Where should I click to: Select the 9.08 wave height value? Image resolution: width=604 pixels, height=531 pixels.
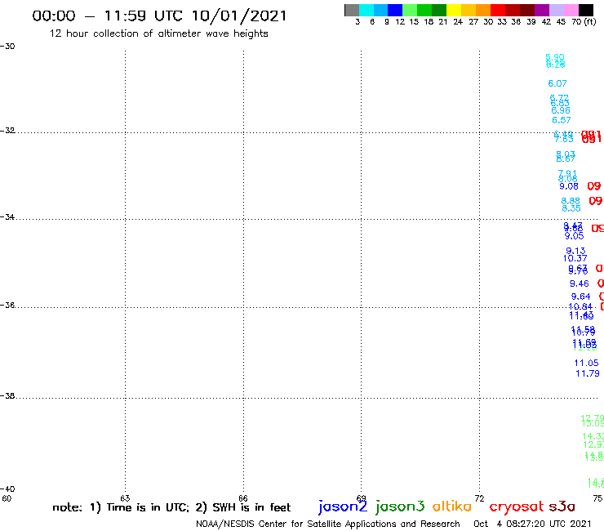pos(569,186)
